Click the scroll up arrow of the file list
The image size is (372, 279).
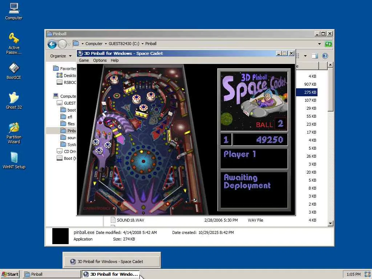point(330,65)
